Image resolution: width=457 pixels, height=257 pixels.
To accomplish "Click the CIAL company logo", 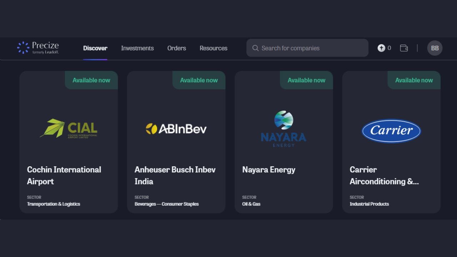I will pyautogui.click(x=69, y=128).
